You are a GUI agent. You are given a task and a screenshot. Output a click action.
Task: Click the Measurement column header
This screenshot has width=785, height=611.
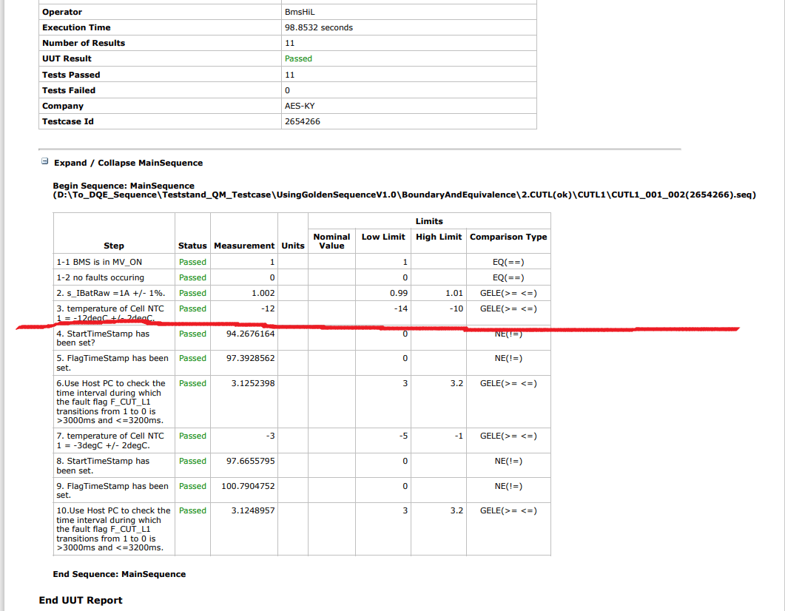[244, 246]
